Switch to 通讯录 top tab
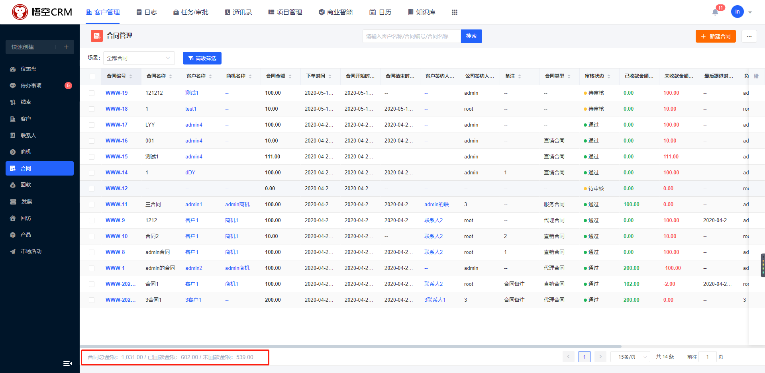The image size is (765, 373). coord(238,12)
